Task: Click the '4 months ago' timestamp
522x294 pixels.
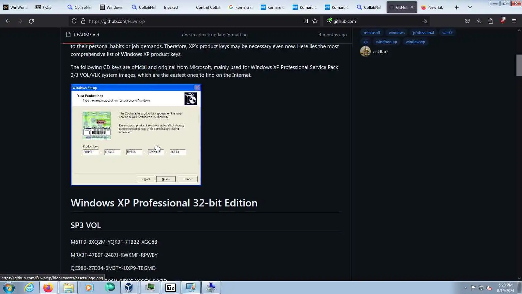Action: [x=332, y=35]
